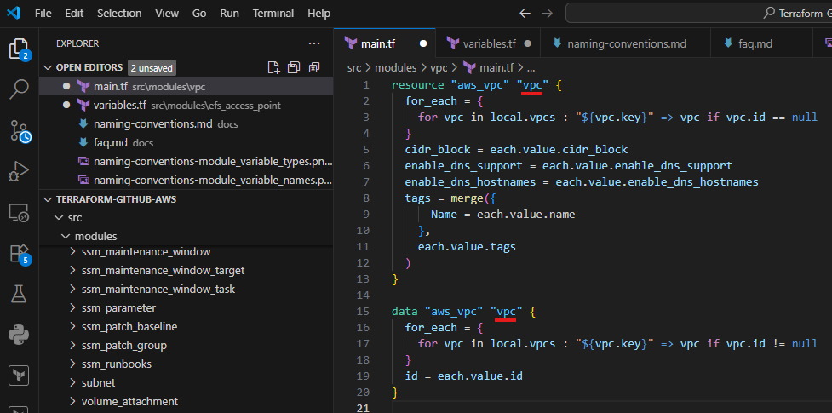Select main.tf in Open Editors list
Viewport: 832px width, 413px height.
click(186, 87)
